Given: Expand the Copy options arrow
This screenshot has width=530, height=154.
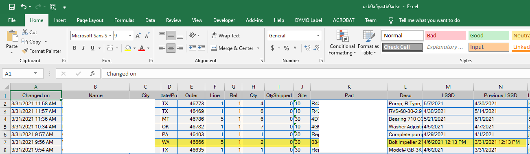Looking at the screenshot, I should pos(46,42).
